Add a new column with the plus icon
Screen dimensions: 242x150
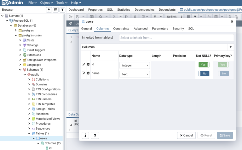click(x=231, y=47)
